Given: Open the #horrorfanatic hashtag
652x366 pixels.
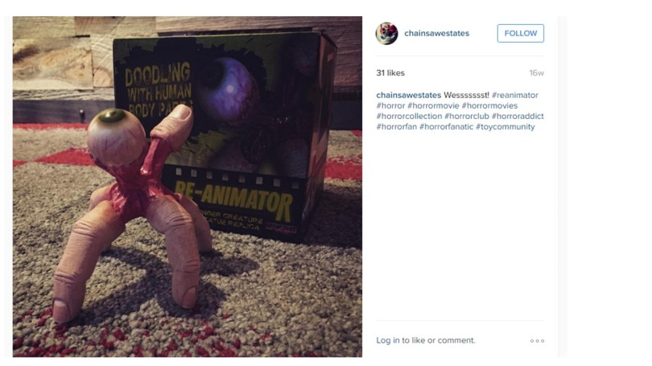Looking at the screenshot, I should point(446,127).
